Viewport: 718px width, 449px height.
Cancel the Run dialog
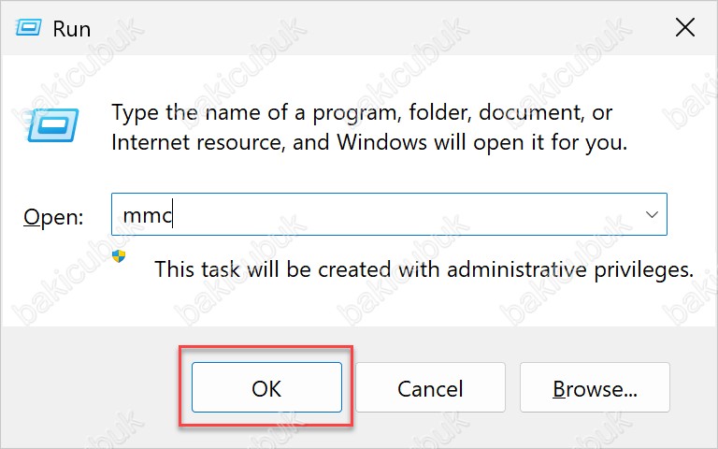point(430,387)
